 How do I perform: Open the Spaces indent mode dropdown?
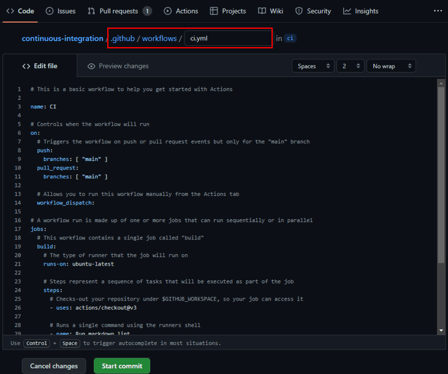[x=313, y=66]
